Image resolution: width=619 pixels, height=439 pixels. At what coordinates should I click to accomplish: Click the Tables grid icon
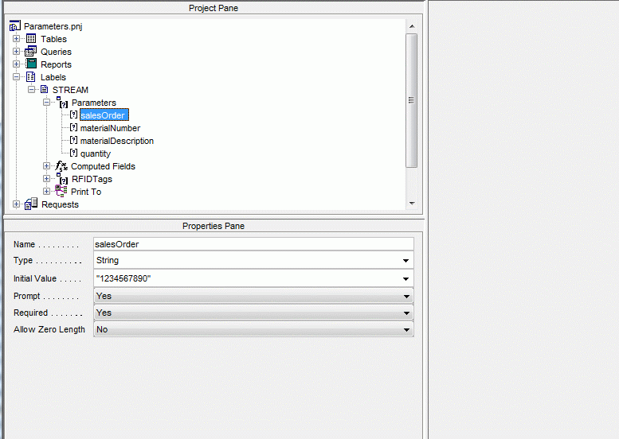point(31,39)
